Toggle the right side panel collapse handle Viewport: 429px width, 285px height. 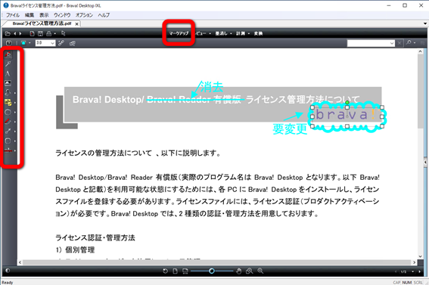tap(425, 163)
